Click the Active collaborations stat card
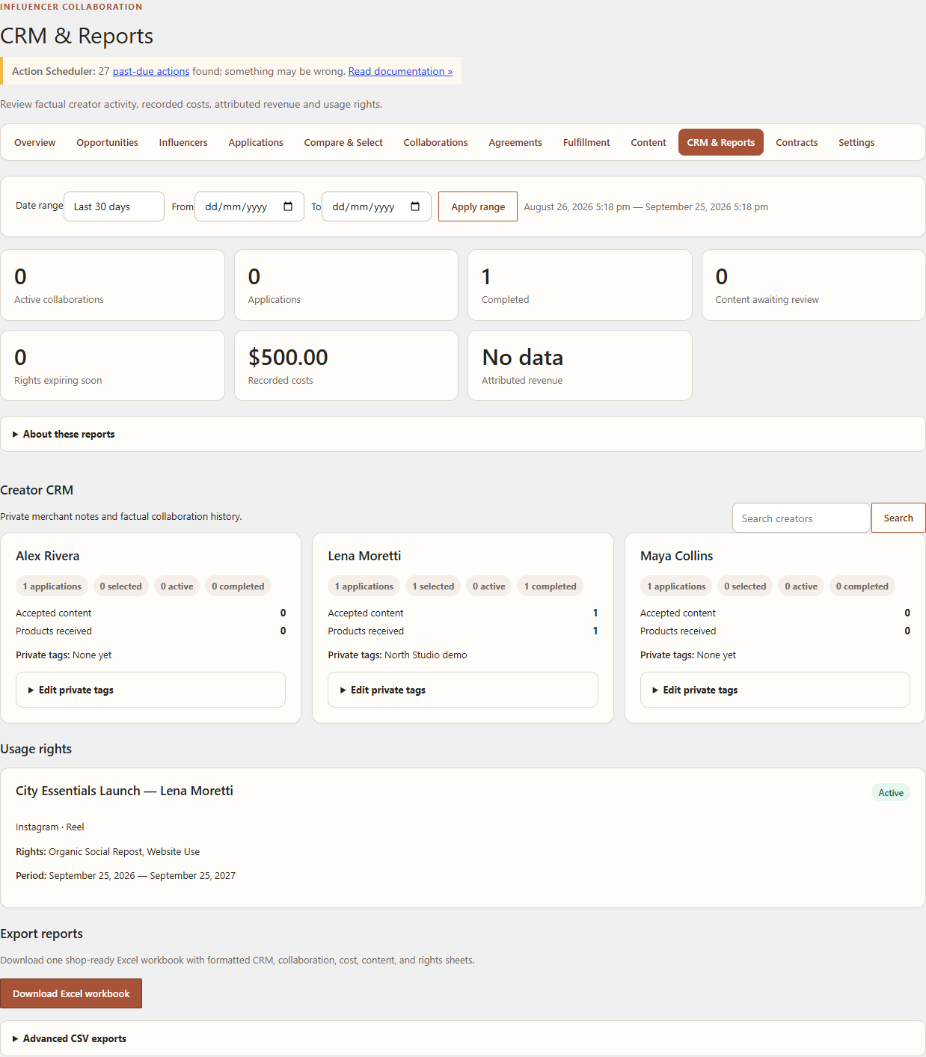The width and height of the screenshot is (926, 1057). click(x=112, y=285)
